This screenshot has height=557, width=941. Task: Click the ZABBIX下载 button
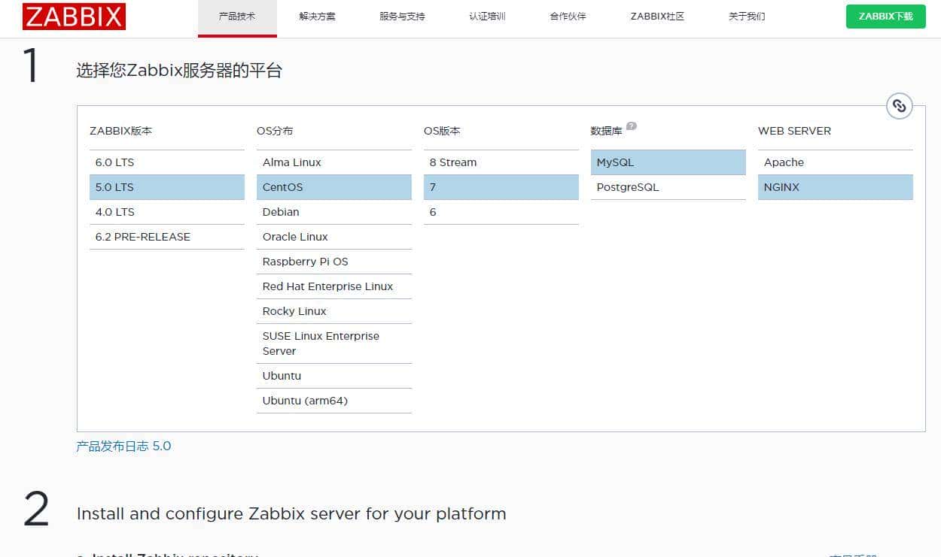885,16
